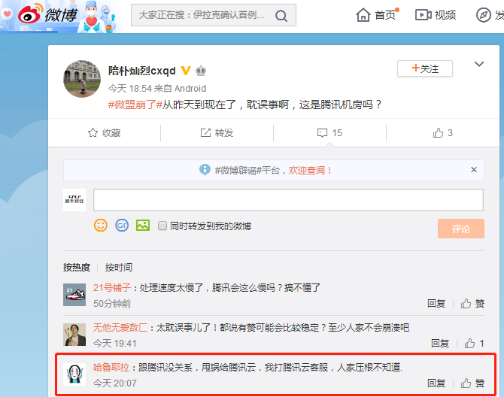This screenshot has width=504, height=397.
Task: Open 欢迎查阅 link in notice
Action: (x=309, y=170)
